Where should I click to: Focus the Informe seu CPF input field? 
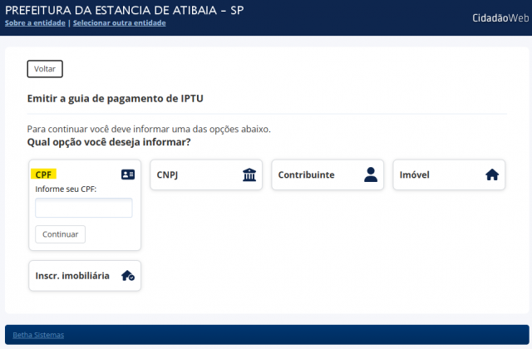83,208
